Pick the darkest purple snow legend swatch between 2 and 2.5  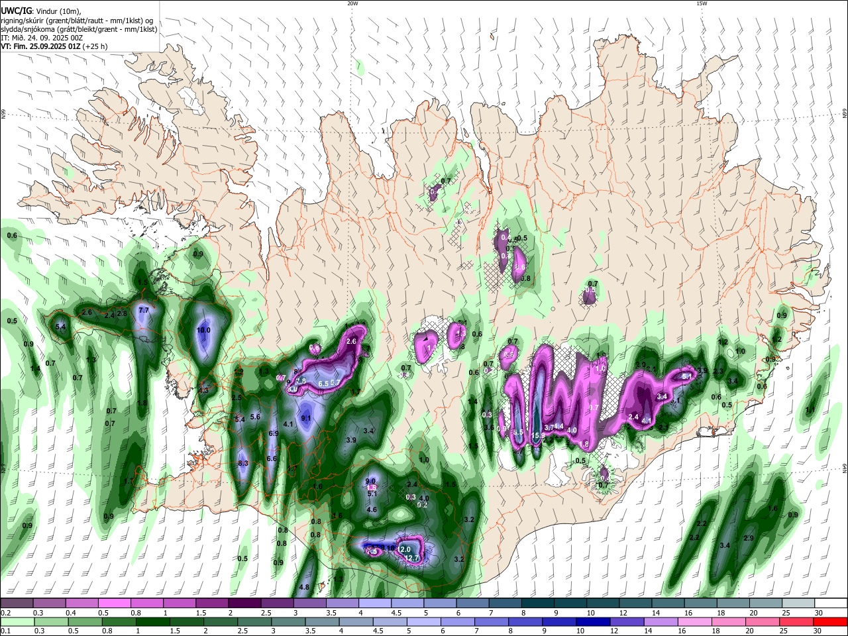[x=243, y=604]
